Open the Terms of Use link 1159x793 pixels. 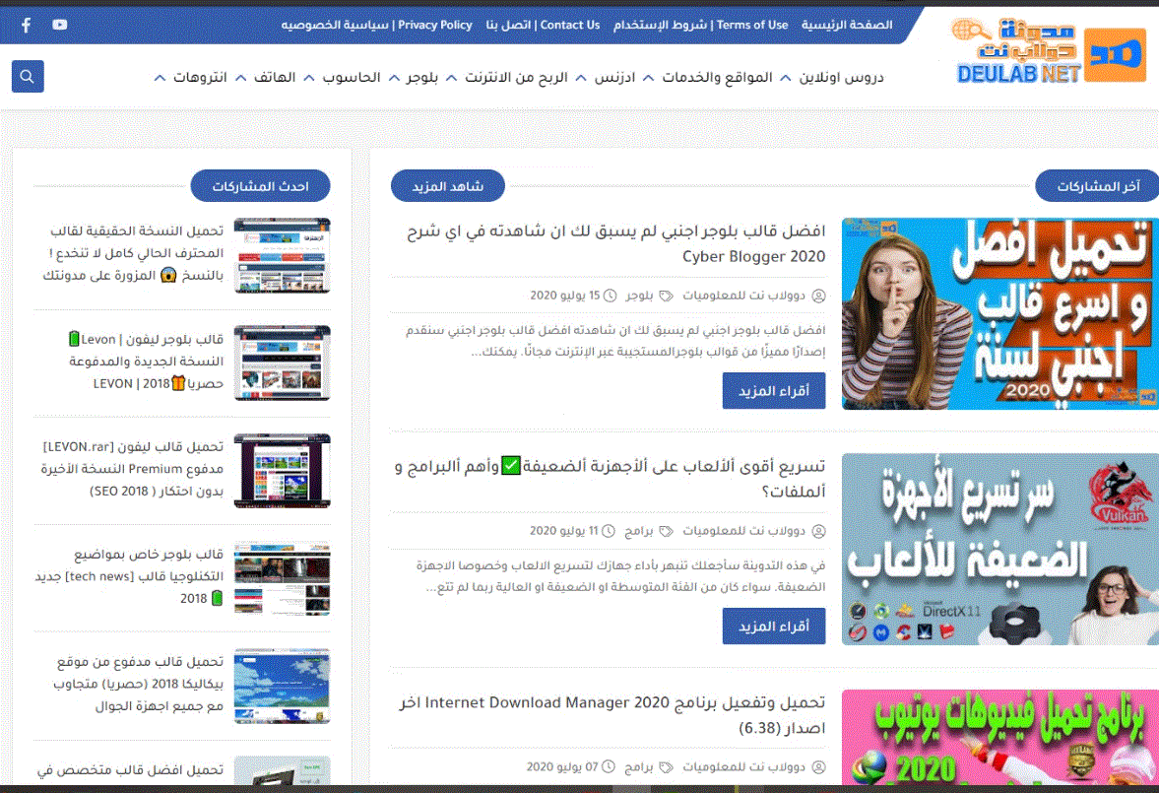coord(701,25)
